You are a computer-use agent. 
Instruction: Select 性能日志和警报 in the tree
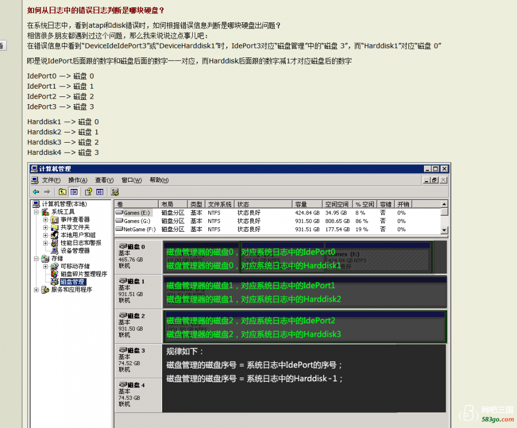coord(81,243)
